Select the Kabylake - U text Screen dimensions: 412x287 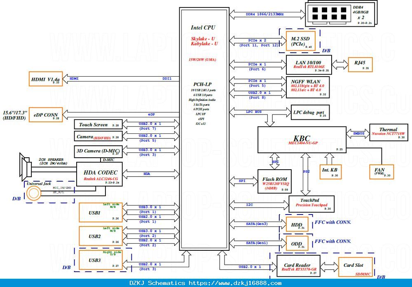pyautogui.click(x=204, y=44)
